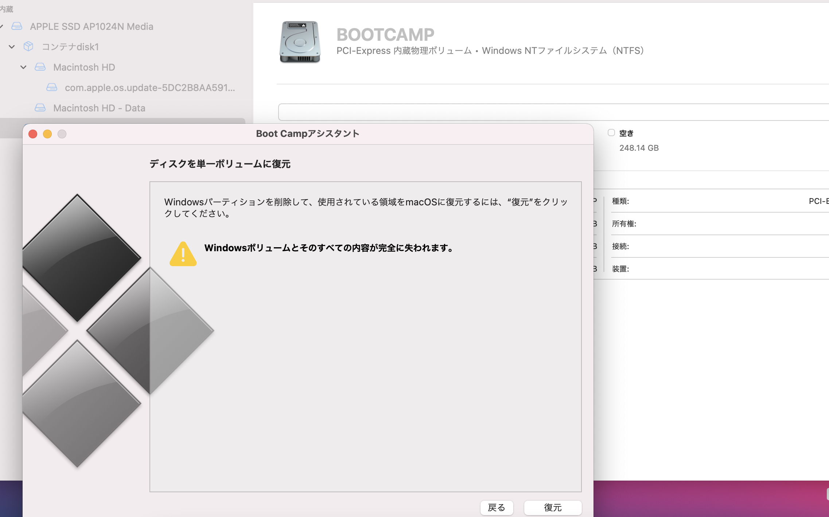Click the APPLE SSD AP1024N Media disk icon
This screenshot has height=517, width=829.
click(17, 26)
